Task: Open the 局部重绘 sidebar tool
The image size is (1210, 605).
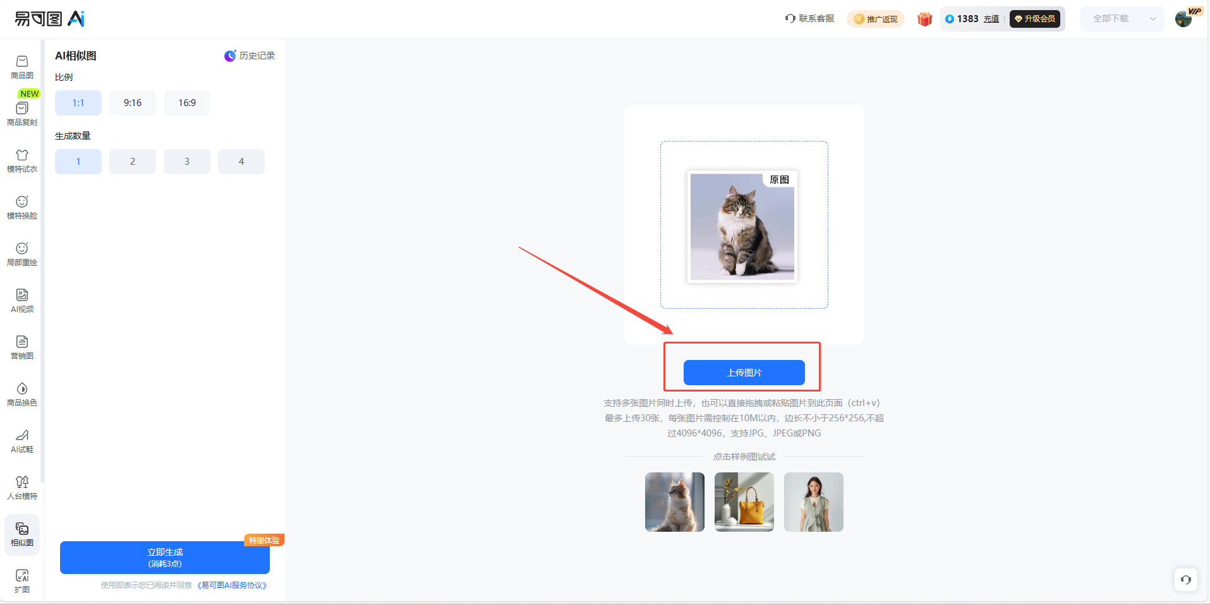Action: pos(22,254)
